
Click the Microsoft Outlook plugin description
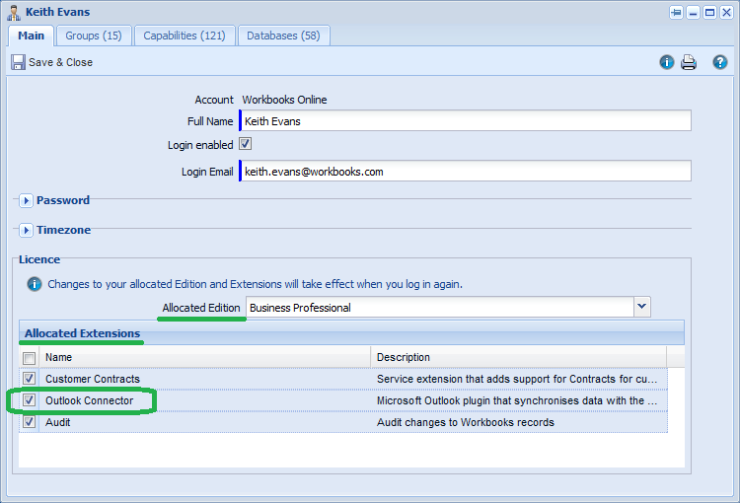(517, 400)
